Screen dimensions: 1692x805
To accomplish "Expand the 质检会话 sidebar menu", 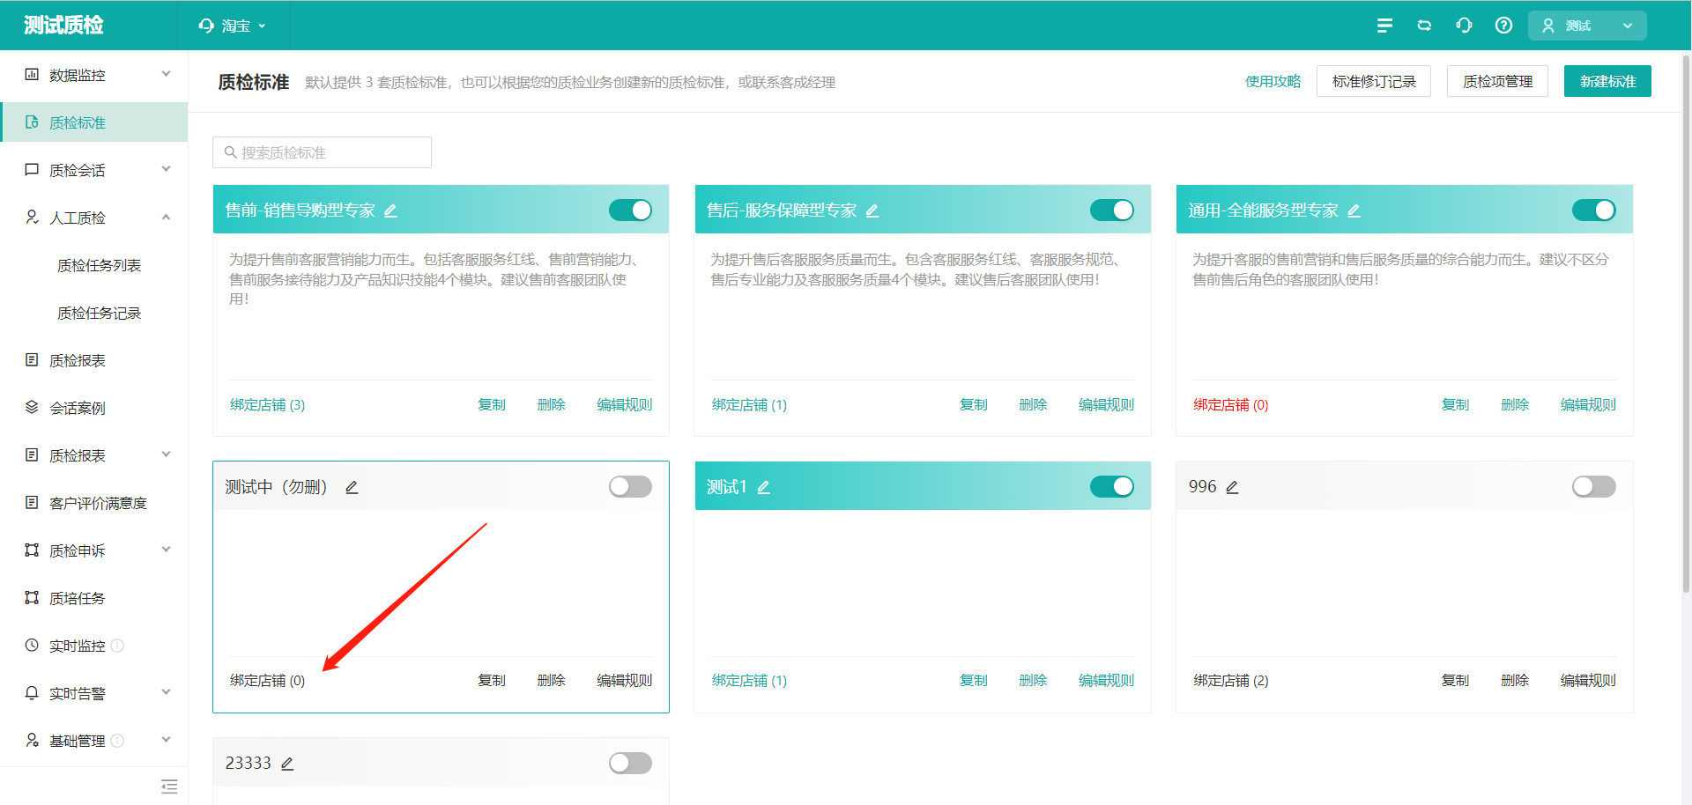I will pyautogui.click(x=166, y=170).
